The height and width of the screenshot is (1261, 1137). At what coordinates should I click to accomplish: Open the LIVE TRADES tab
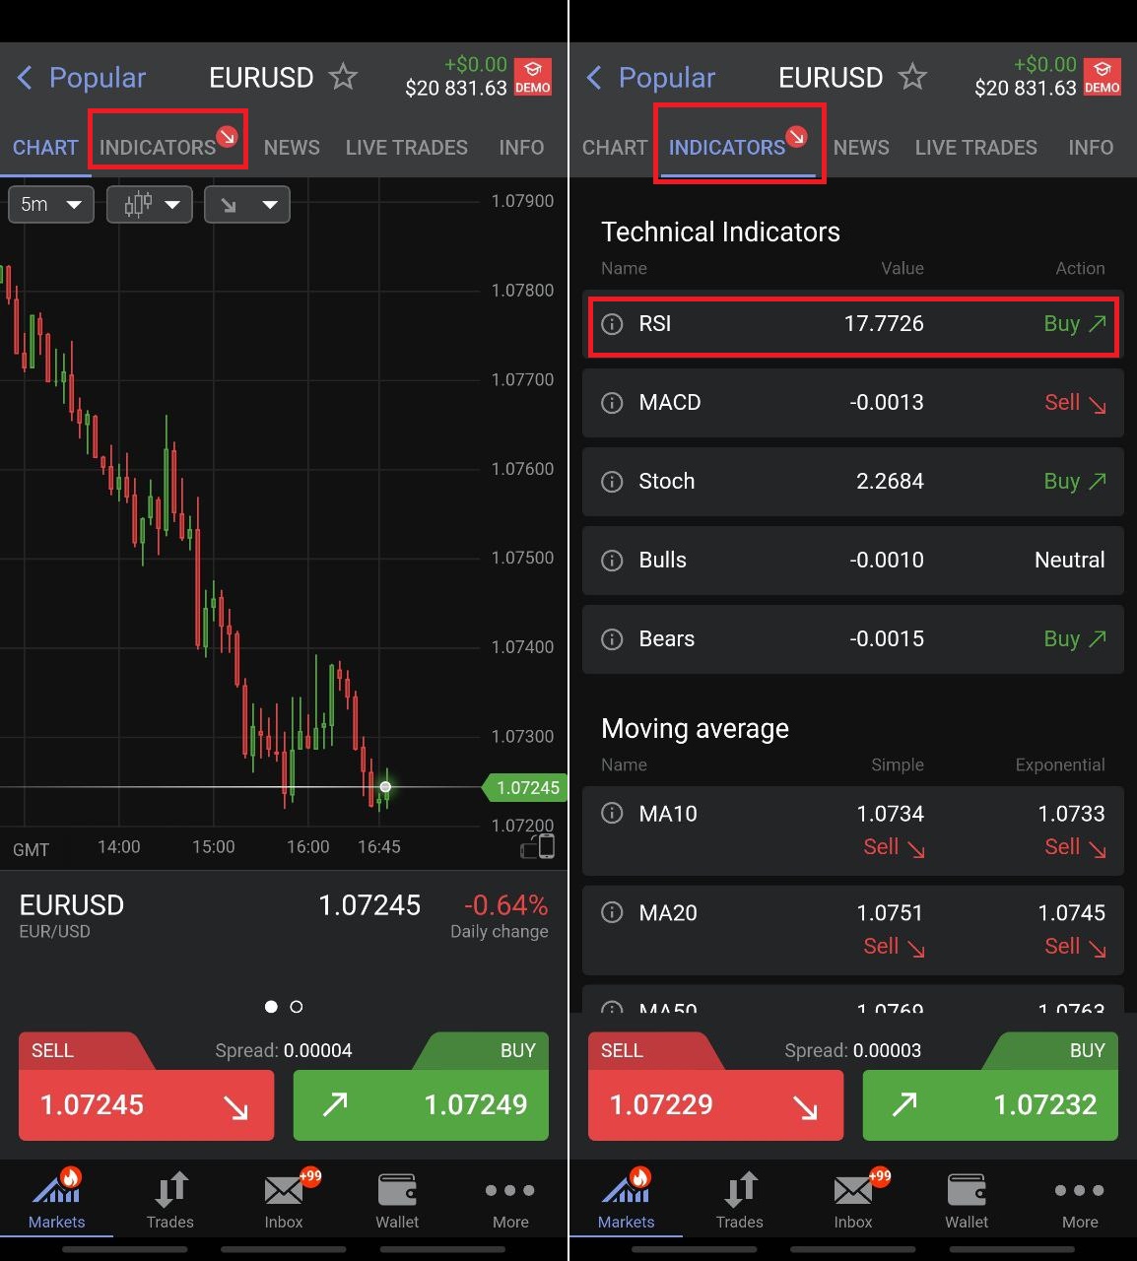coord(406,147)
